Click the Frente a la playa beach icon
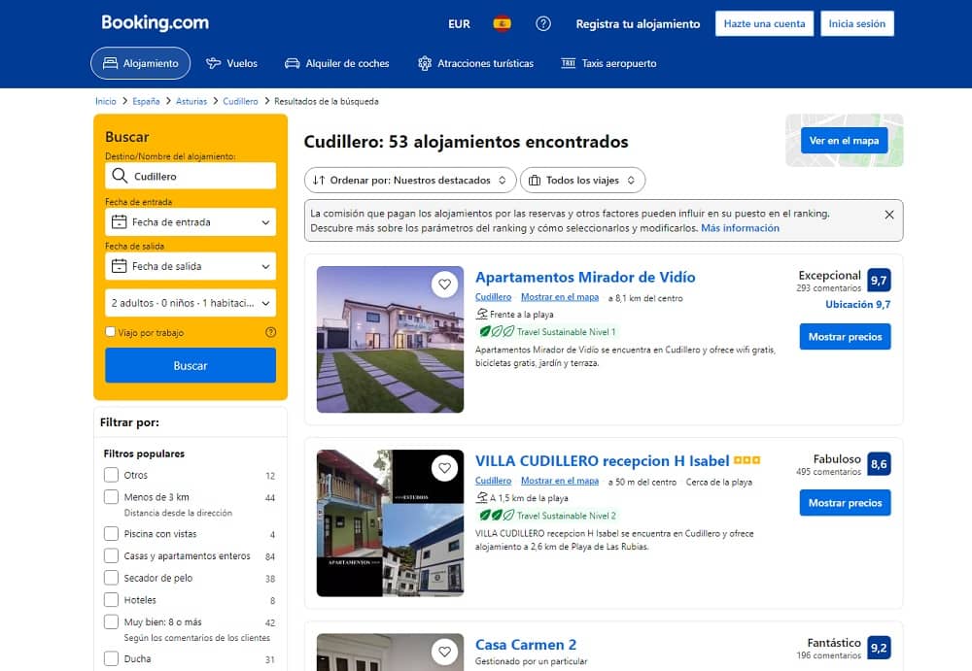 click(x=482, y=314)
